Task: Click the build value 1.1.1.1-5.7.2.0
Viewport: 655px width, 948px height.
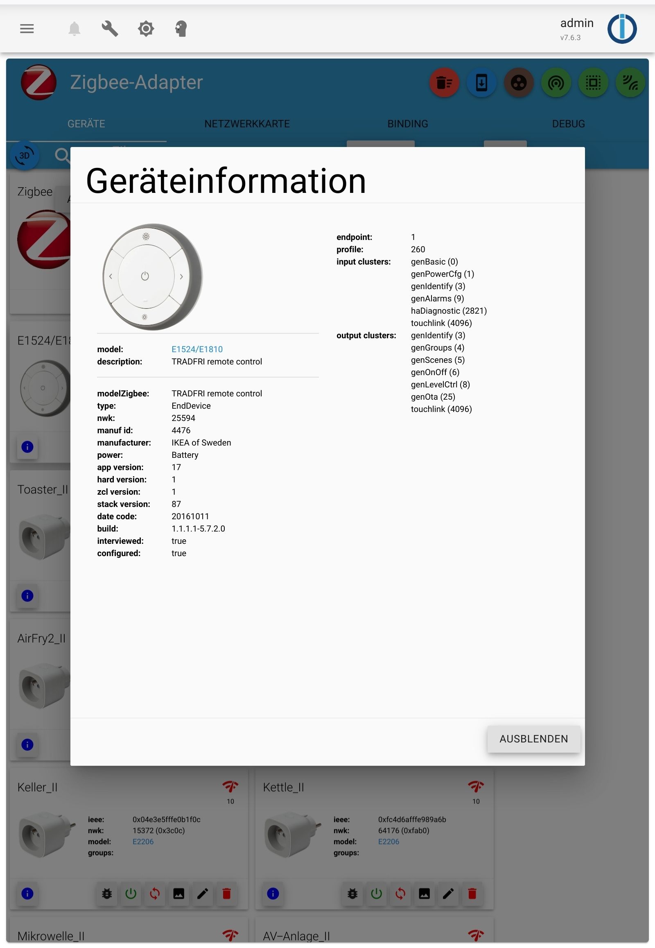Action: pyautogui.click(x=198, y=529)
